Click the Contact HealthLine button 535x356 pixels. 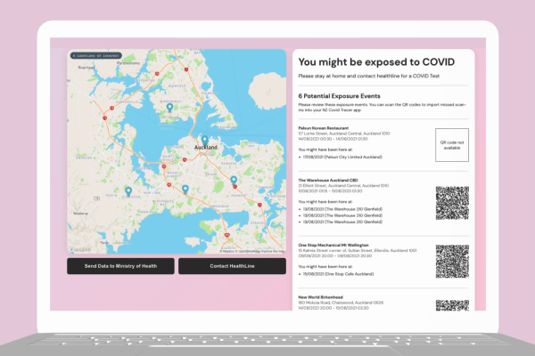[232, 266]
